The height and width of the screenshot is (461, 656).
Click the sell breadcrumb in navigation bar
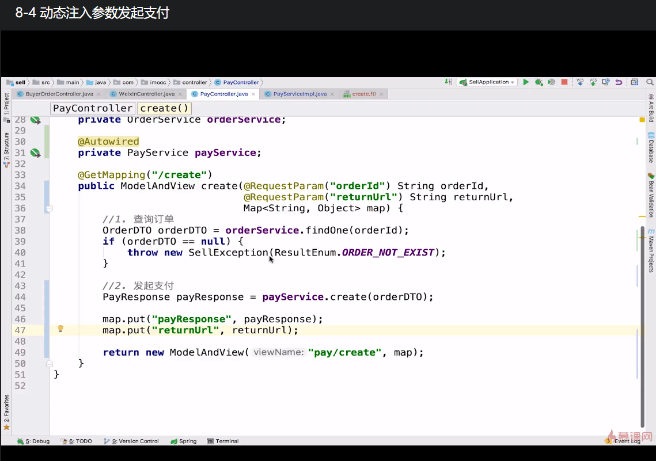[16, 82]
